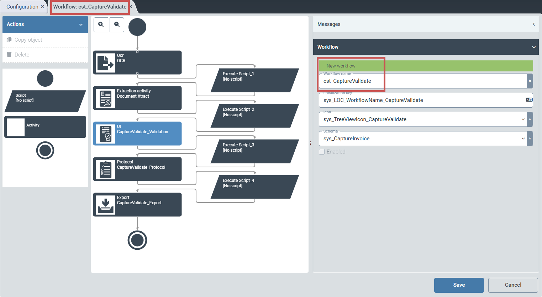Collapse the Messages panel using its chevron
Image resolution: width=542 pixels, height=297 pixels.
point(533,24)
